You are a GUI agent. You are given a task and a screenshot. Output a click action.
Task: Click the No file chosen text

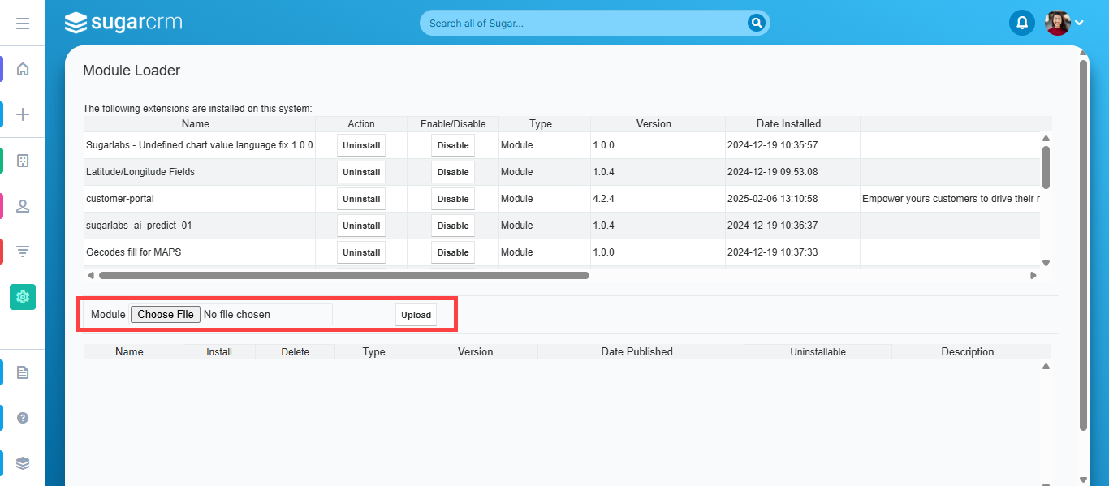[x=237, y=314]
